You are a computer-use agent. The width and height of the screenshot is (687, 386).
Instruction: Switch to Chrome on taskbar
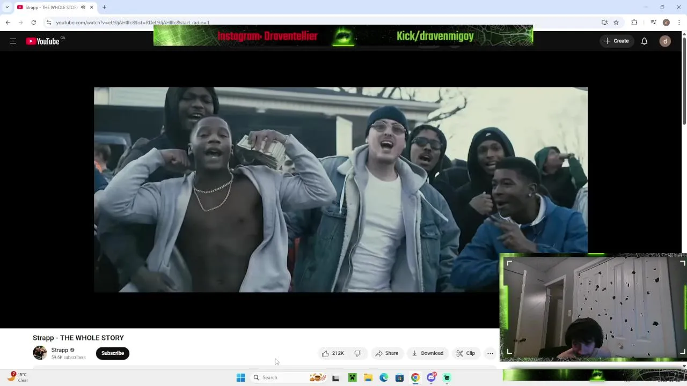(415, 378)
